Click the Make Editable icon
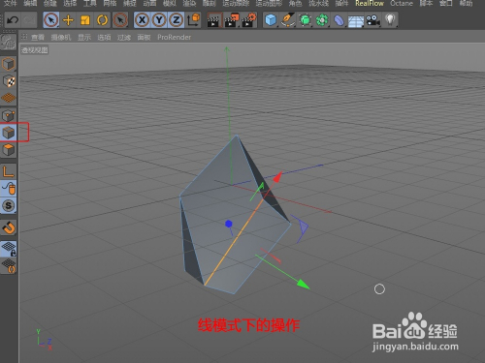The height and width of the screenshot is (363, 485). point(8,42)
